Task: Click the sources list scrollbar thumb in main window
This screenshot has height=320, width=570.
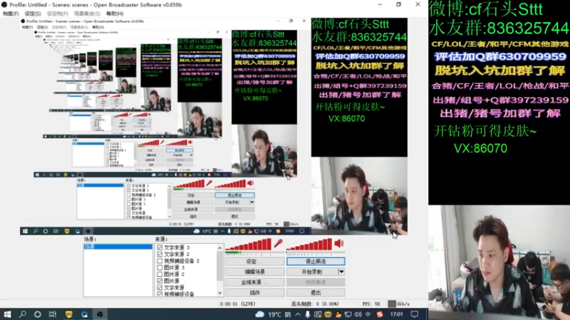Action: pyautogui.click(x=219, y=266)
